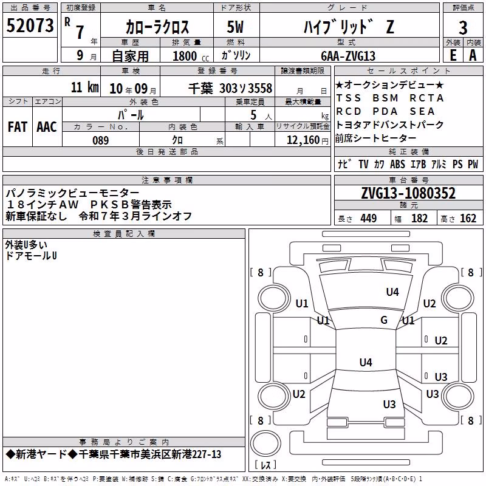Select the inspector note ドアモールU
The width and height of the screenshot is (486, 486).
click(31, 256)
